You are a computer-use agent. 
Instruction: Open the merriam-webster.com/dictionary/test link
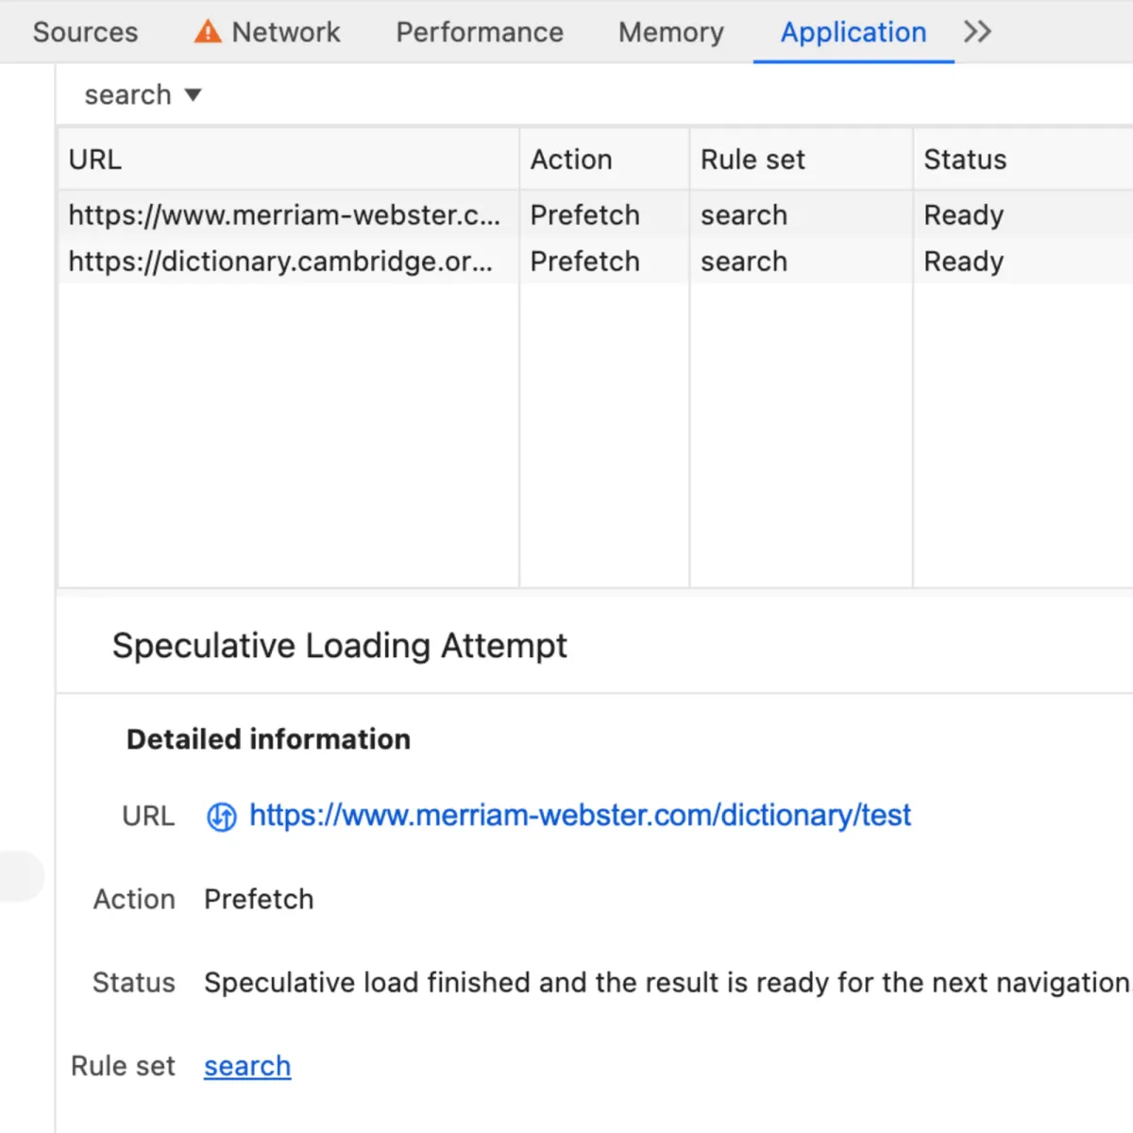click(579, 815)
